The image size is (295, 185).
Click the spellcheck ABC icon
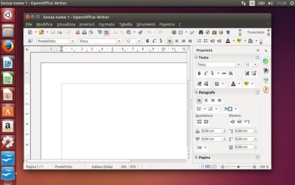[x=100, y=32]
